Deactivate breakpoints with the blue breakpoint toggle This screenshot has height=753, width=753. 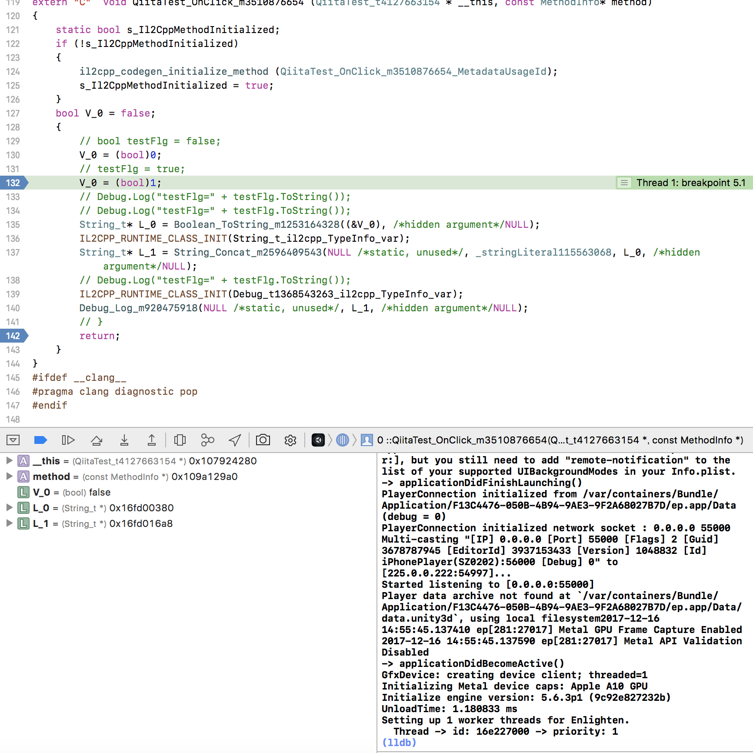(40, 440)
